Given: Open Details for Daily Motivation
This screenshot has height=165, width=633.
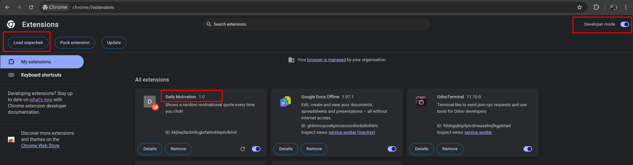Looking at the screenshot, I should (x=150, y=149).
